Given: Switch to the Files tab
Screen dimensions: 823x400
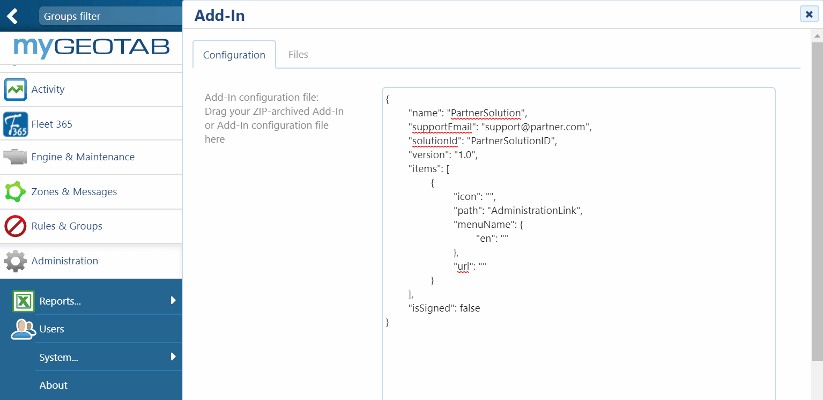Looking at the screenshot, I should tap(298, 54).
